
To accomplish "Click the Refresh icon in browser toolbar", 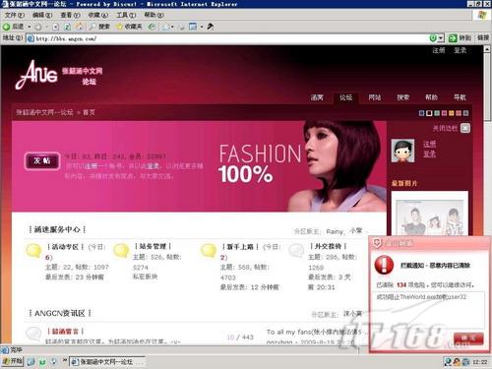I will click(x=67, y=27).
